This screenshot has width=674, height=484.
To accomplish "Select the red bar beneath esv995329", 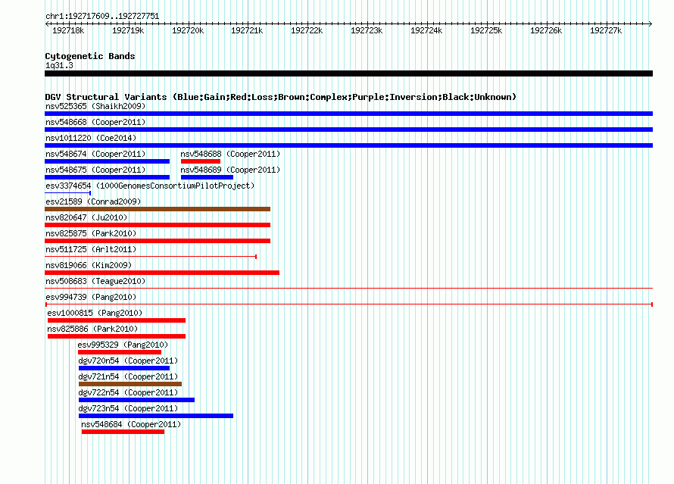I will [120, 352].
